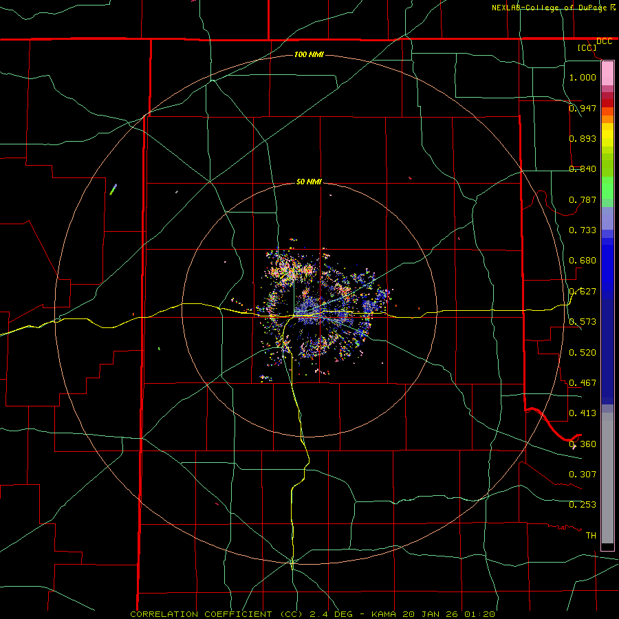Click the 0.573 legend value
The height and width of the screenshot is (619, 619).
point(583,321)
